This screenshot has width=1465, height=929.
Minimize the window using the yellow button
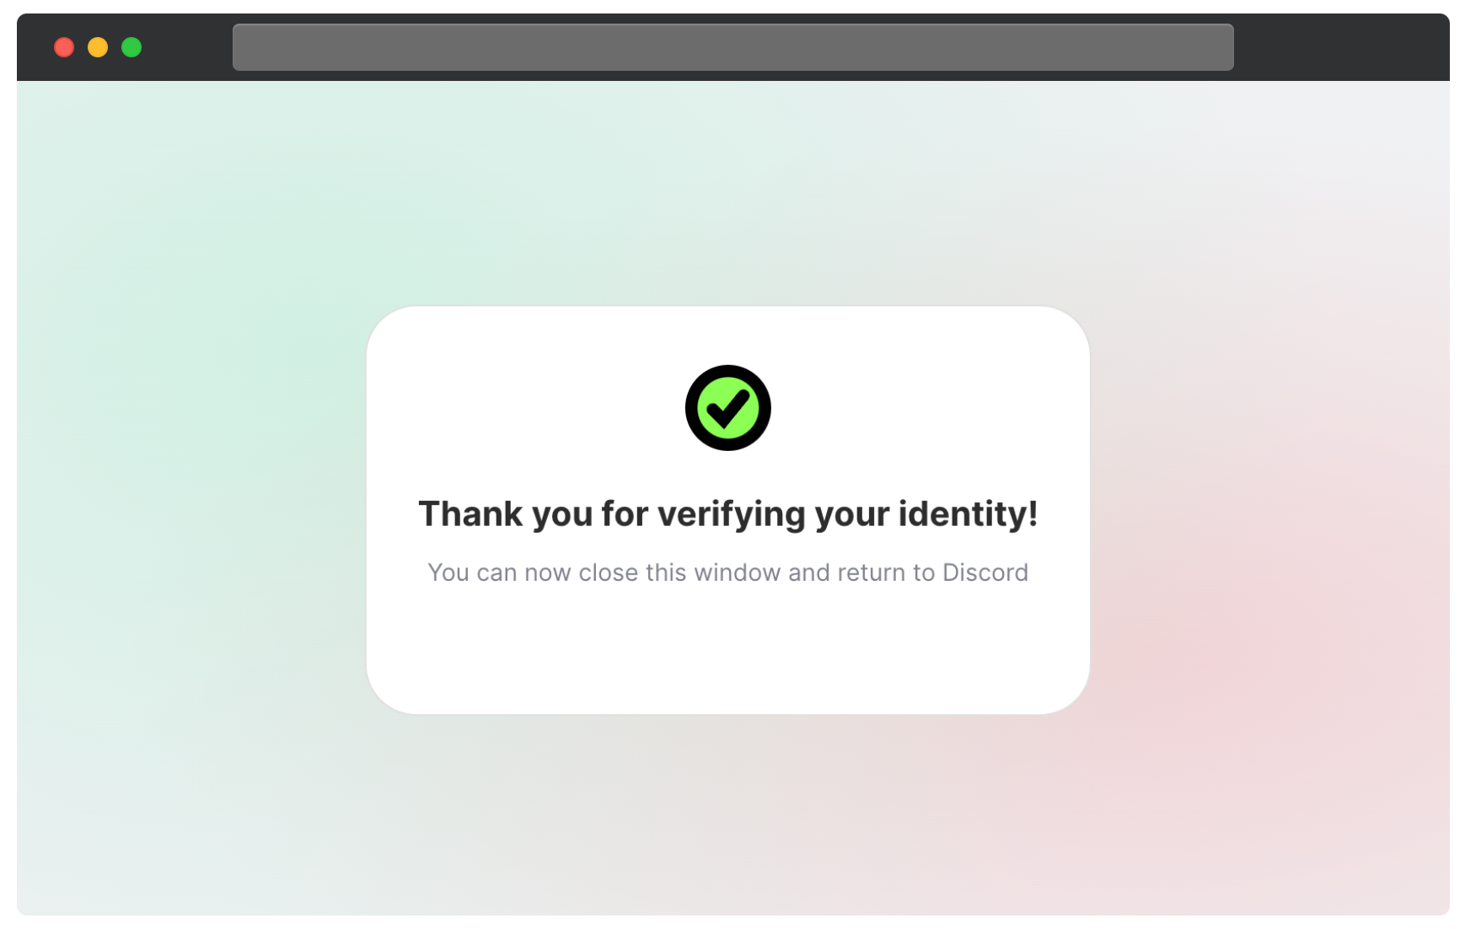tap(98, 47)
